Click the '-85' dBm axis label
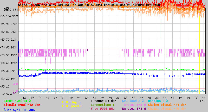208x112 pixels. pyautogui.click(x=2, y=71)
